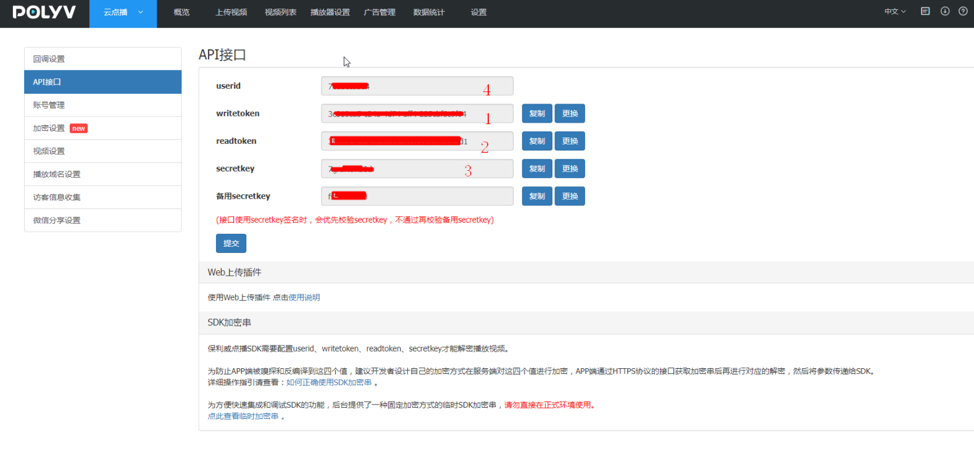Switch to 播放域名设置 in sidebar
This screenshot has height=470, width=974.
pos(57,175)
